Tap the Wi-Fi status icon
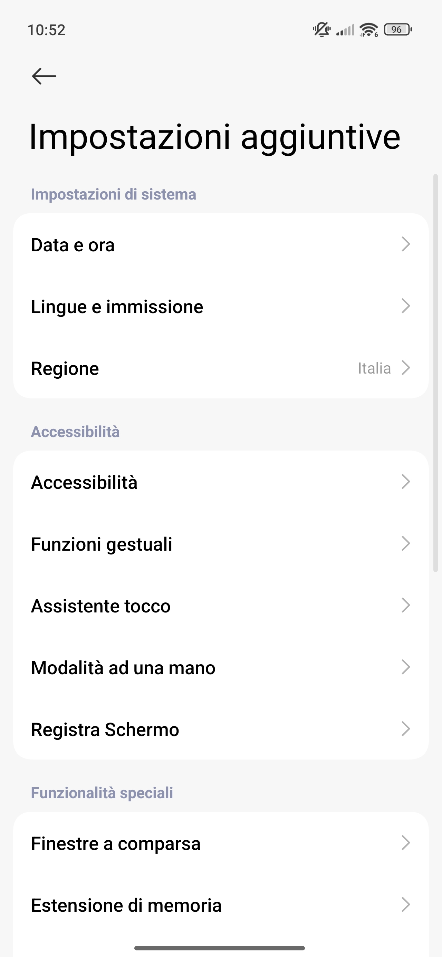The width and height of the screenshot is (442, 957). 369,29
